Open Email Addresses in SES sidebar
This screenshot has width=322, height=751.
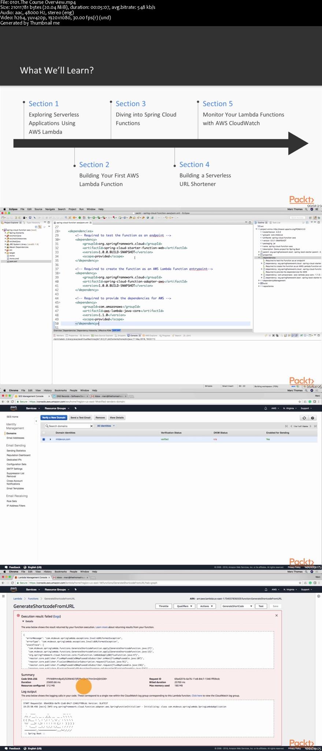pyautogui.click(x=15, y=438)
